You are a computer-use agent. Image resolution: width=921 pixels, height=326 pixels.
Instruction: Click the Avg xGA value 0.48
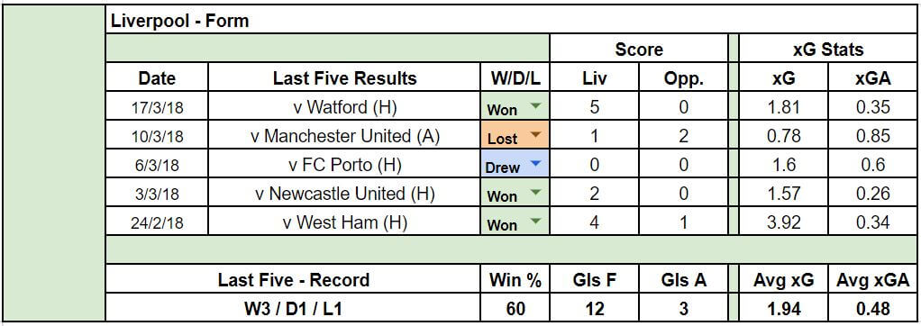point(873,308)
